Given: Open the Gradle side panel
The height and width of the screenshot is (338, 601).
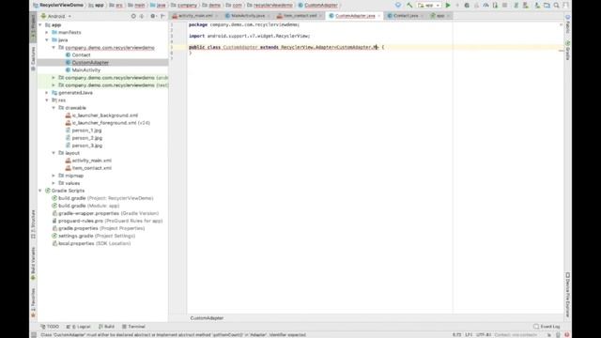Looking at the screenshot, I should (567, 51).
